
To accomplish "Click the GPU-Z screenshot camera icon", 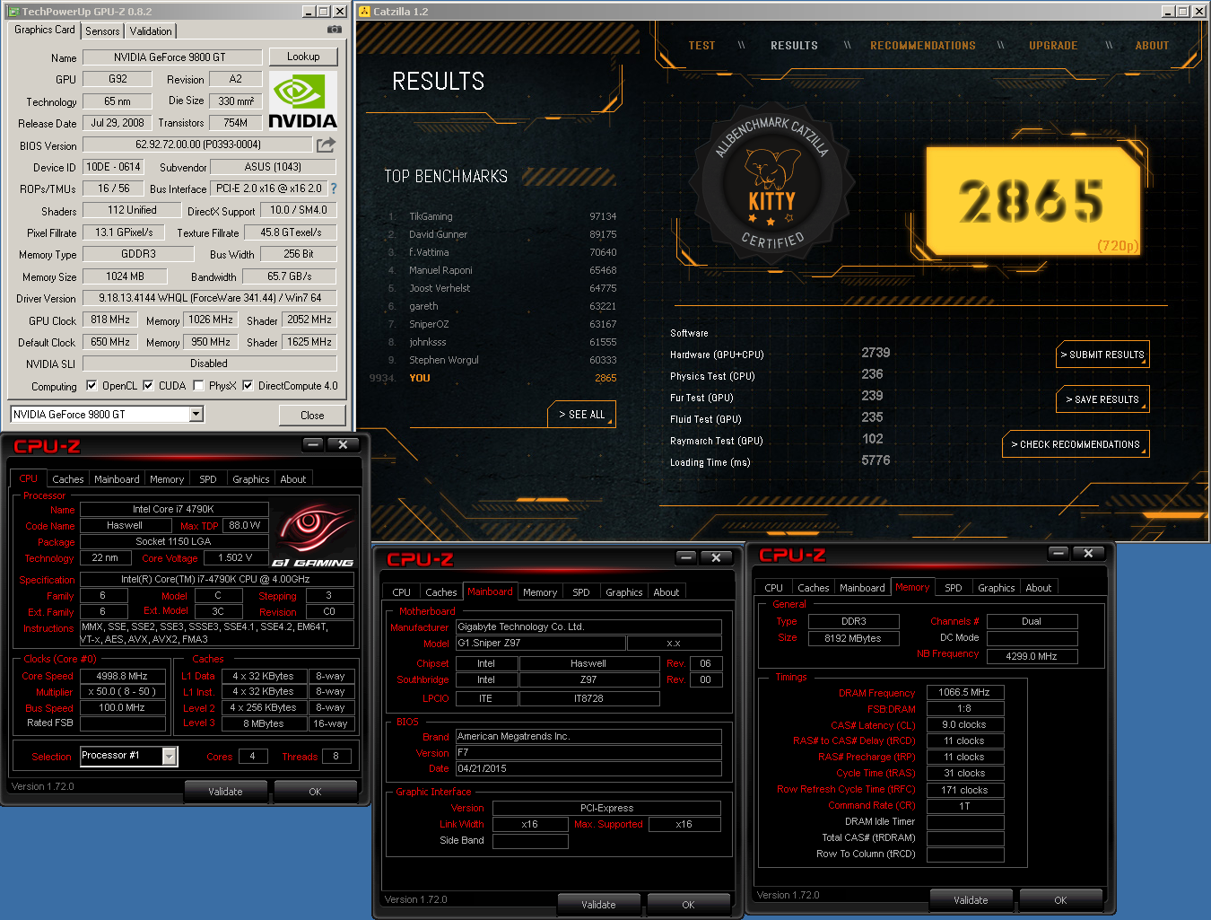I will [335, 30].
